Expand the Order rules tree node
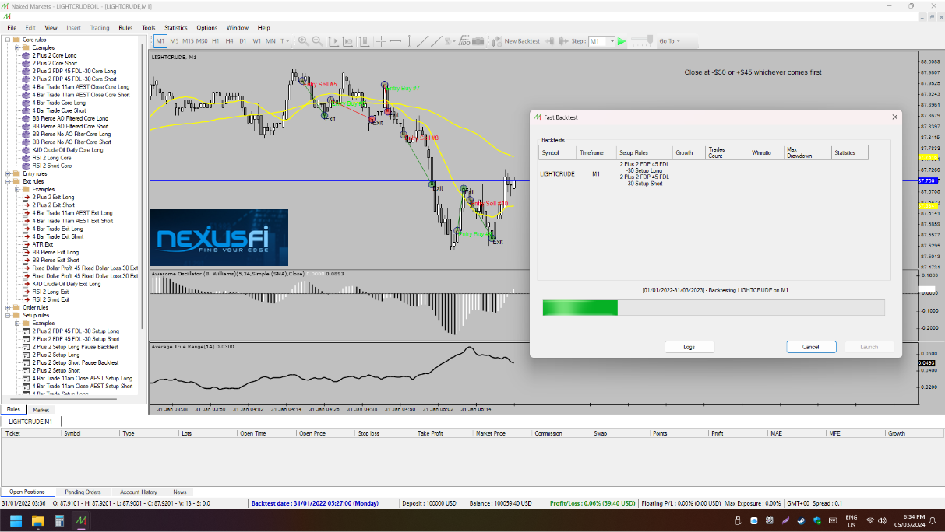 [7, 307]
